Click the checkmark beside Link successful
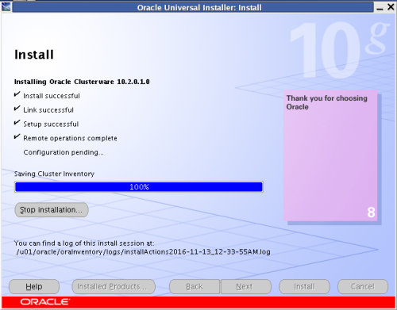This screenshot has width=397, height=310. (17, 108)
